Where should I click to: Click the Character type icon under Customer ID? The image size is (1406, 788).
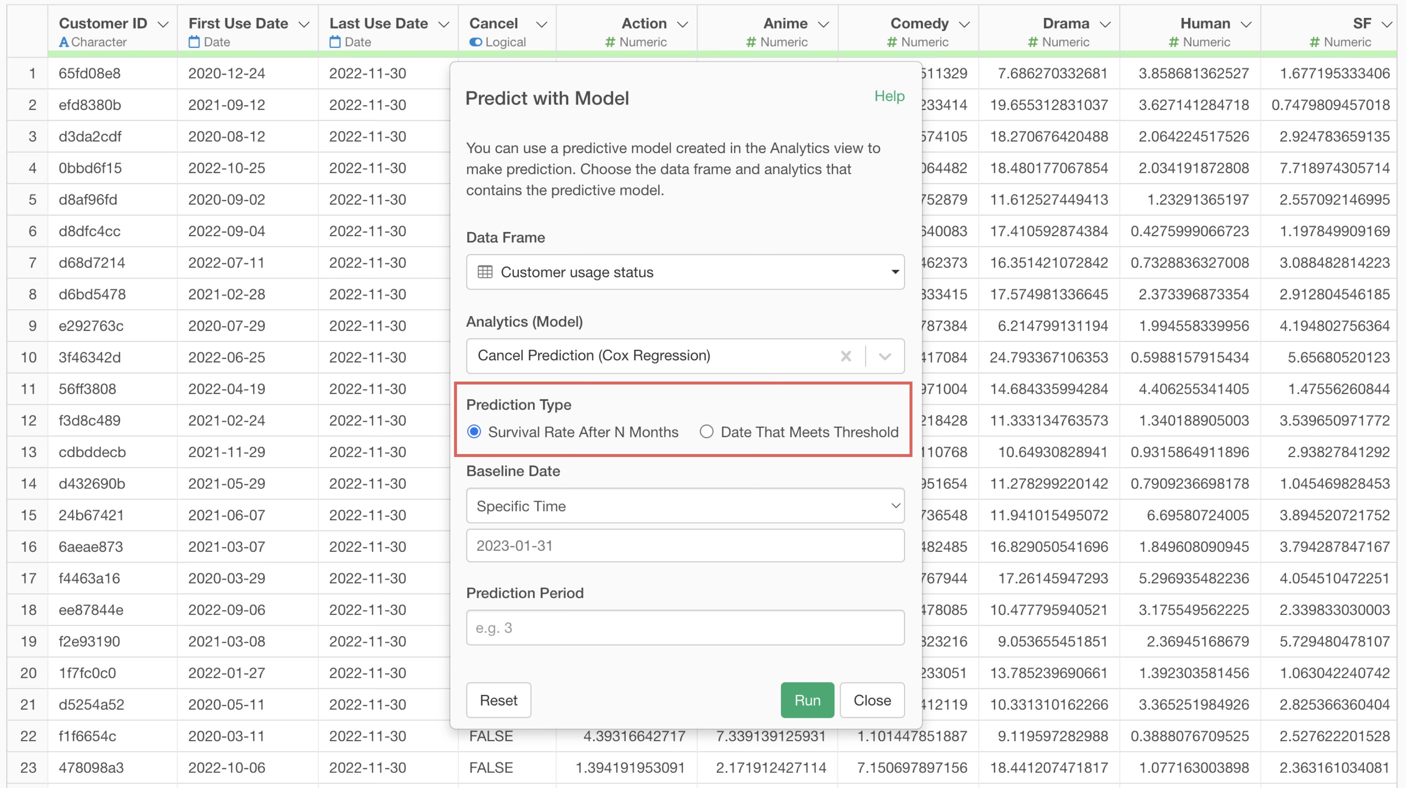(x=64, y=42)
